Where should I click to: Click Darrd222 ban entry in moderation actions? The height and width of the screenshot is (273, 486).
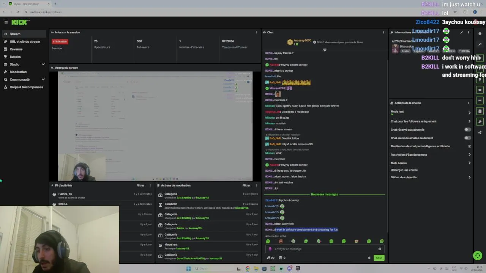coord(207,206)
